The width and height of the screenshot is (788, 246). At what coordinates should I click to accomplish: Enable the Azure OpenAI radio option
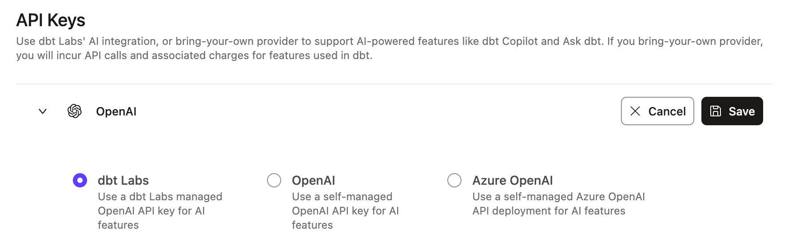(454, 180)
